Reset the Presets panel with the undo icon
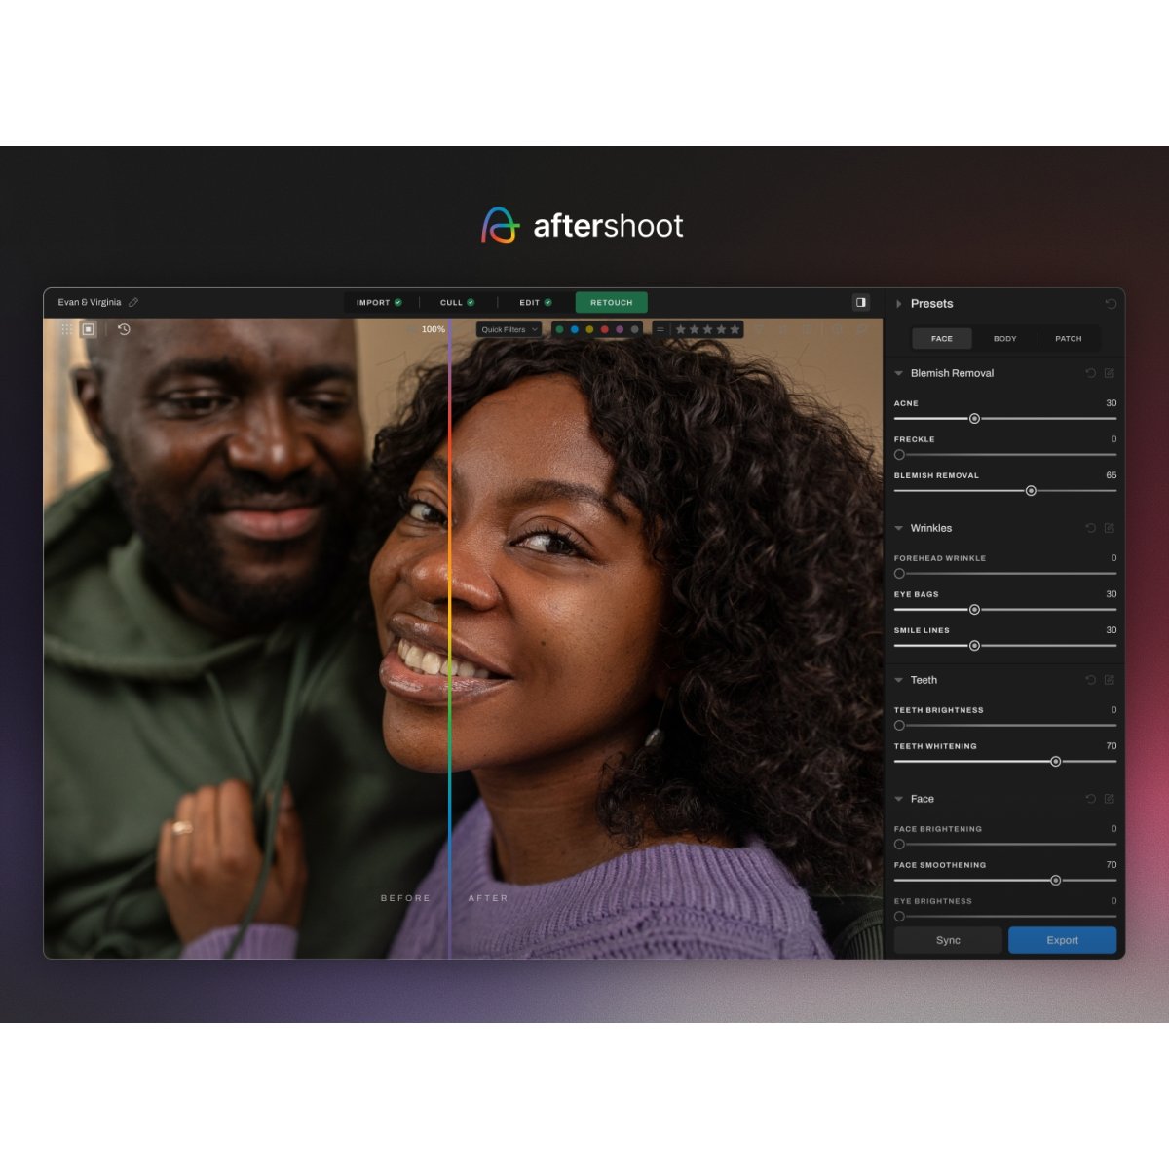 click(x=1111, y=304)
